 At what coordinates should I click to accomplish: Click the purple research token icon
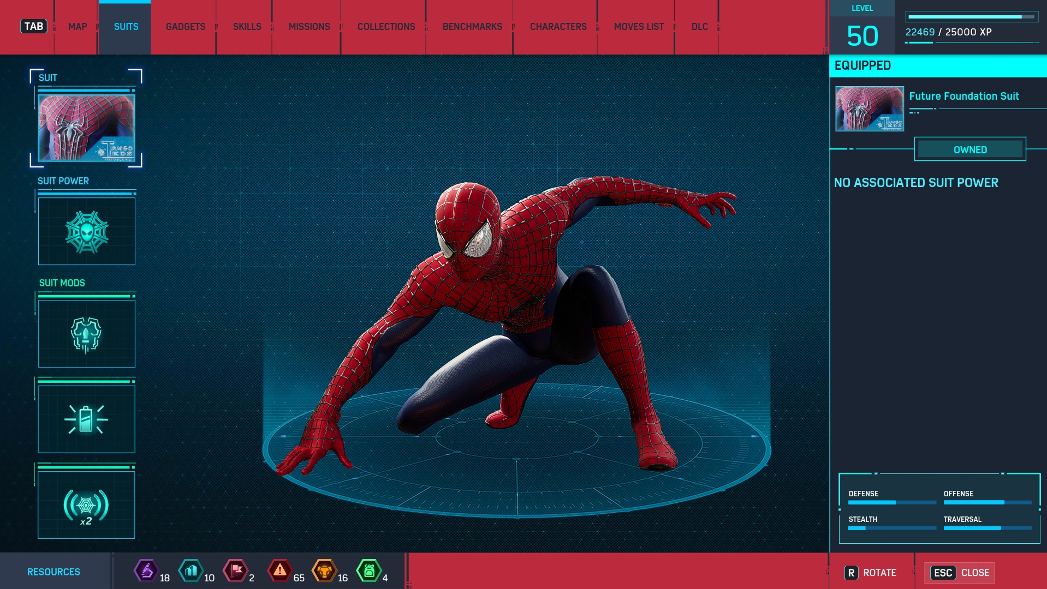[146, 571]
